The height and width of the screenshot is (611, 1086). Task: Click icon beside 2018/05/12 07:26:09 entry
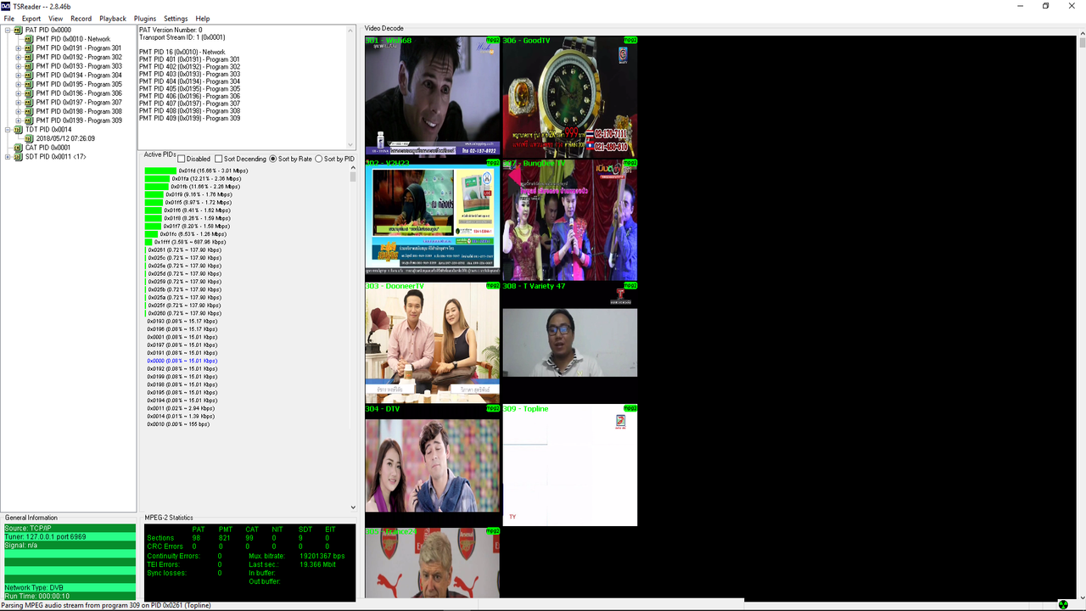30,138
